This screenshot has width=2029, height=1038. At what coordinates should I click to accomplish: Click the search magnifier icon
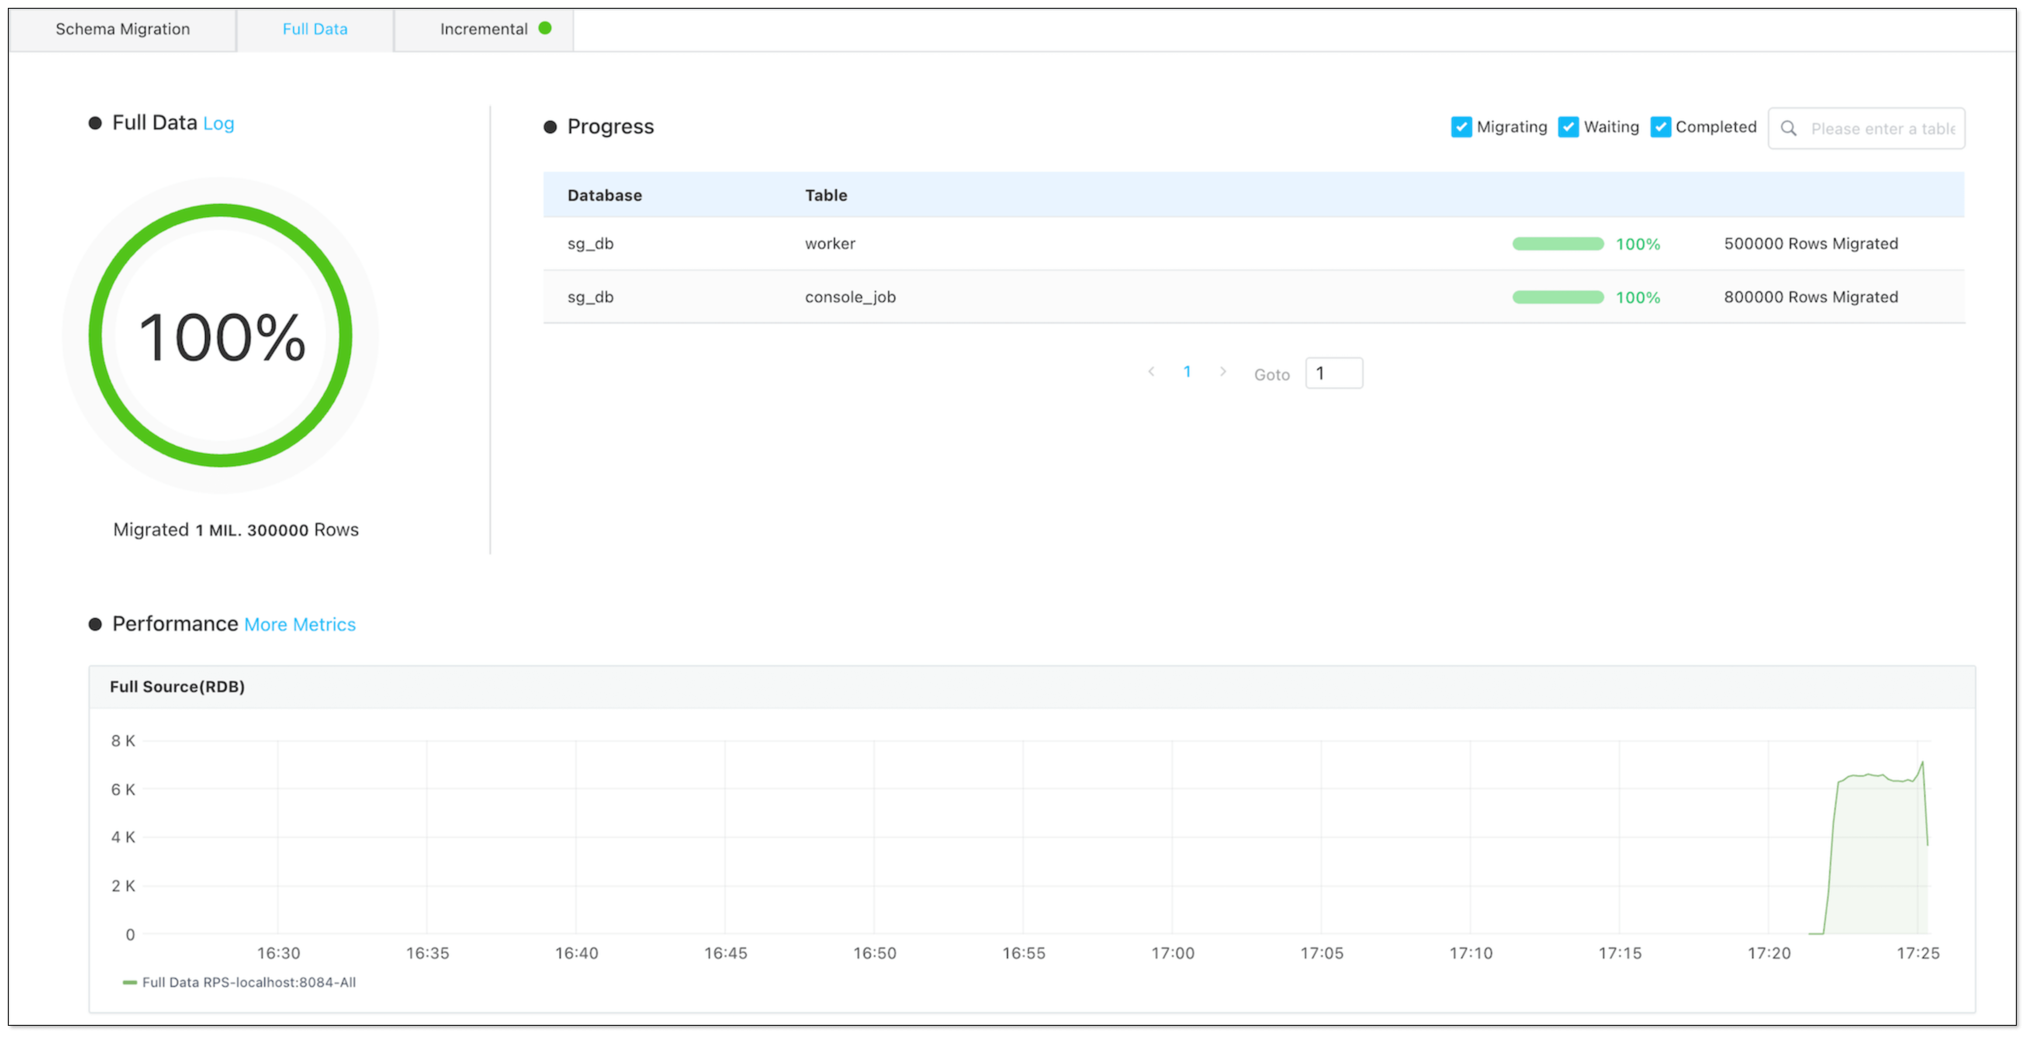1789,128
